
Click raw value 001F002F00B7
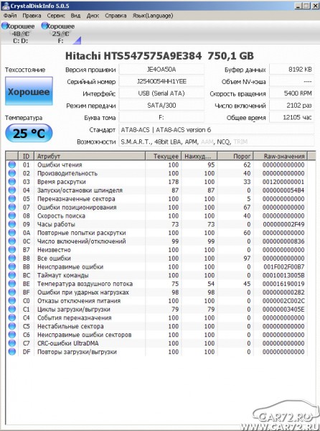click(284, 267)
